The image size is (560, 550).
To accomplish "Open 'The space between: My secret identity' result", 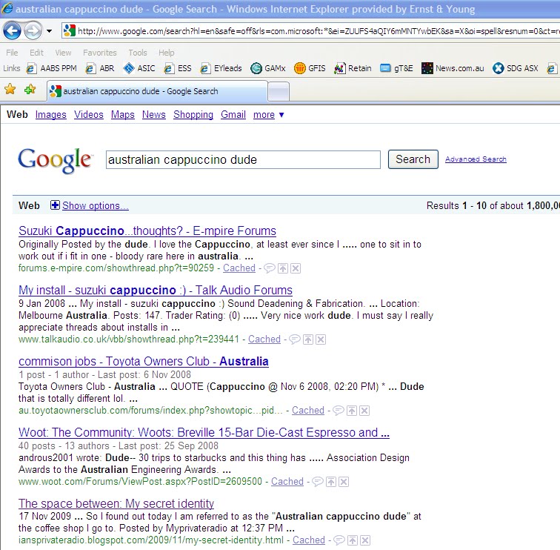I will 116,503.
